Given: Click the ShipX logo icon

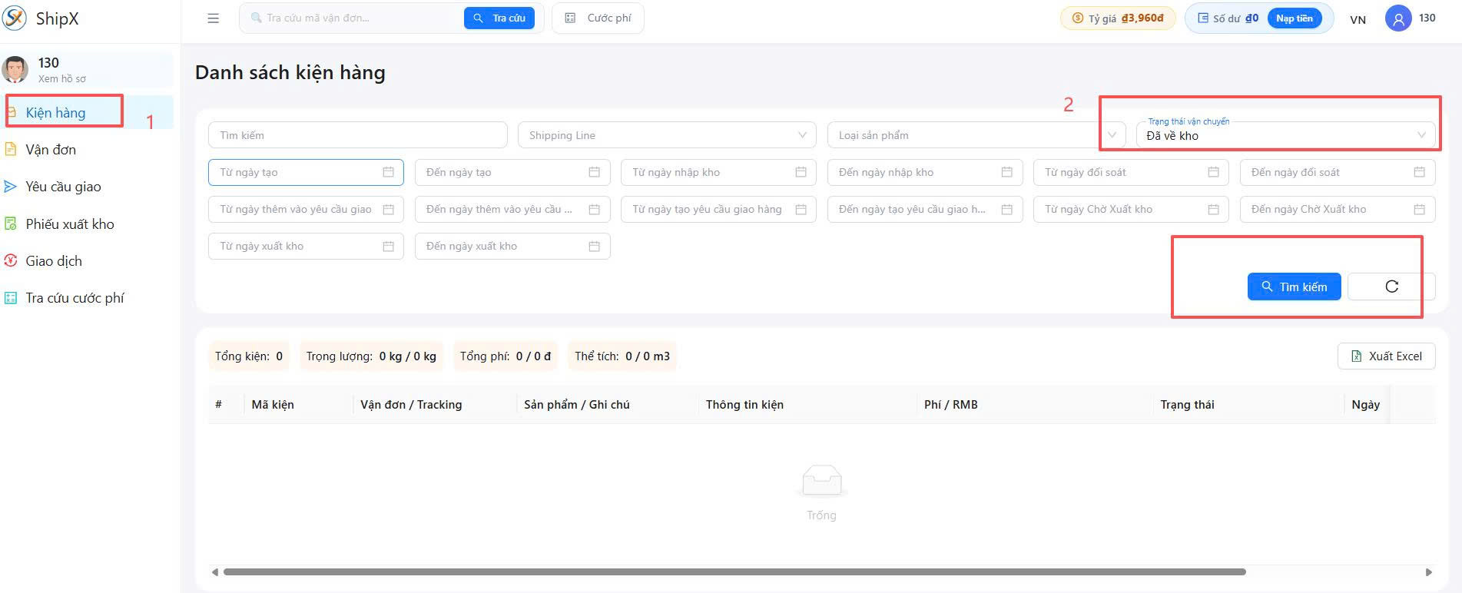Looking at the screenshot, I should point(15,18).
